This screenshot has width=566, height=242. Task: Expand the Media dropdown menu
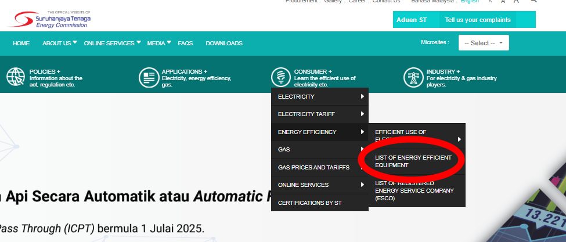point(158,44)
